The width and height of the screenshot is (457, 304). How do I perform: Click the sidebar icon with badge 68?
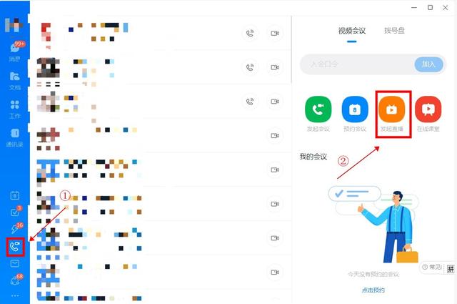pos(16,280)
